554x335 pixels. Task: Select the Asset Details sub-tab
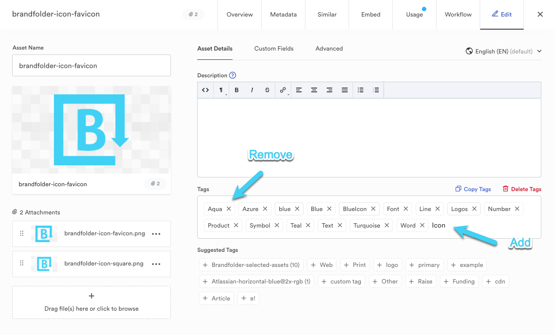(215, 49)
